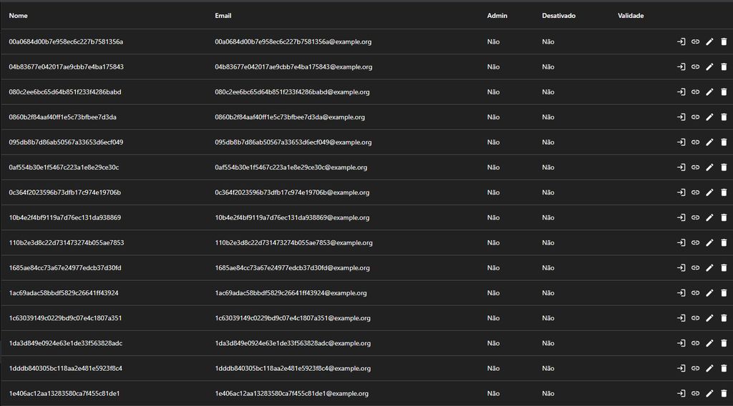Log in as user 1dddb840305bc118aa2e481e5923f8c4
This screenshot has height=406, width=733.
click(681, 368)
